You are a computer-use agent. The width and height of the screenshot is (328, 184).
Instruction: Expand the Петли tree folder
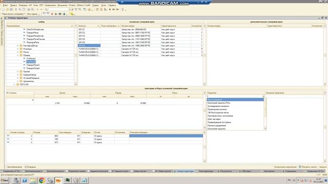click(x=18, y=52)
